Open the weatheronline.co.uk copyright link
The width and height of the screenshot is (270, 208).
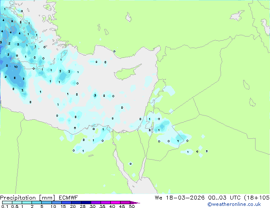[x=234, y=204]
